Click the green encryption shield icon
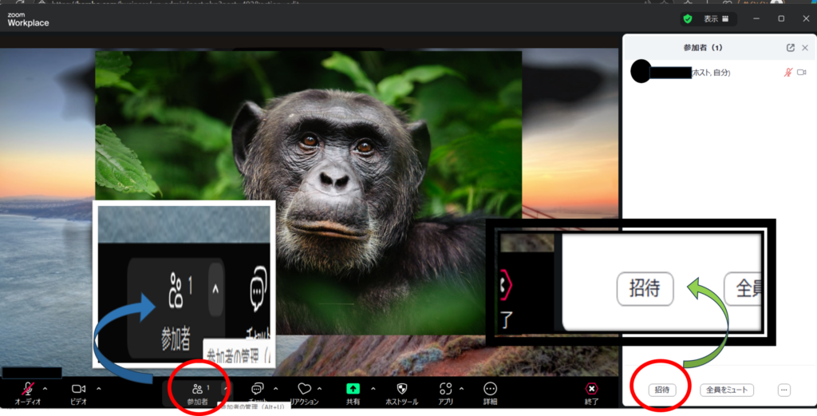The width and height of the screenshot is (817, 416). [687, 18]
